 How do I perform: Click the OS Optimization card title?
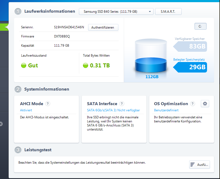(x=171, y=104)
